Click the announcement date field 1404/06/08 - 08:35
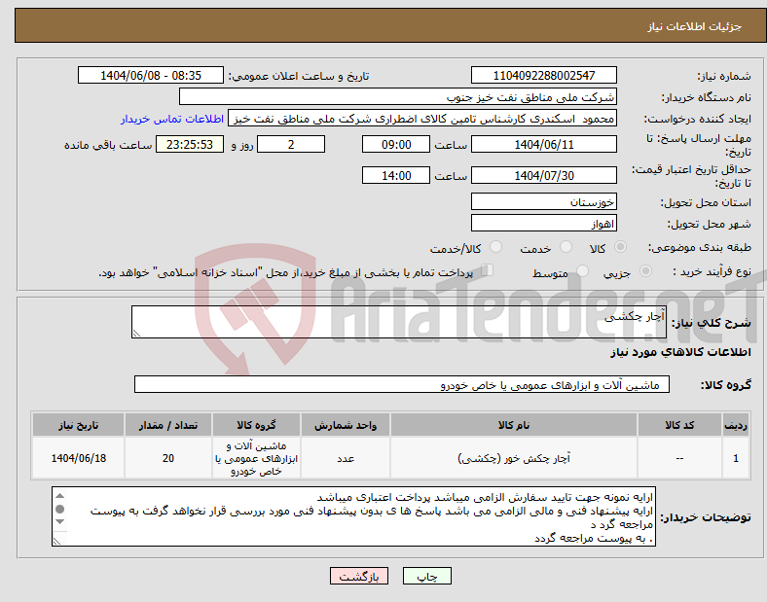 (x=151, y=75)
